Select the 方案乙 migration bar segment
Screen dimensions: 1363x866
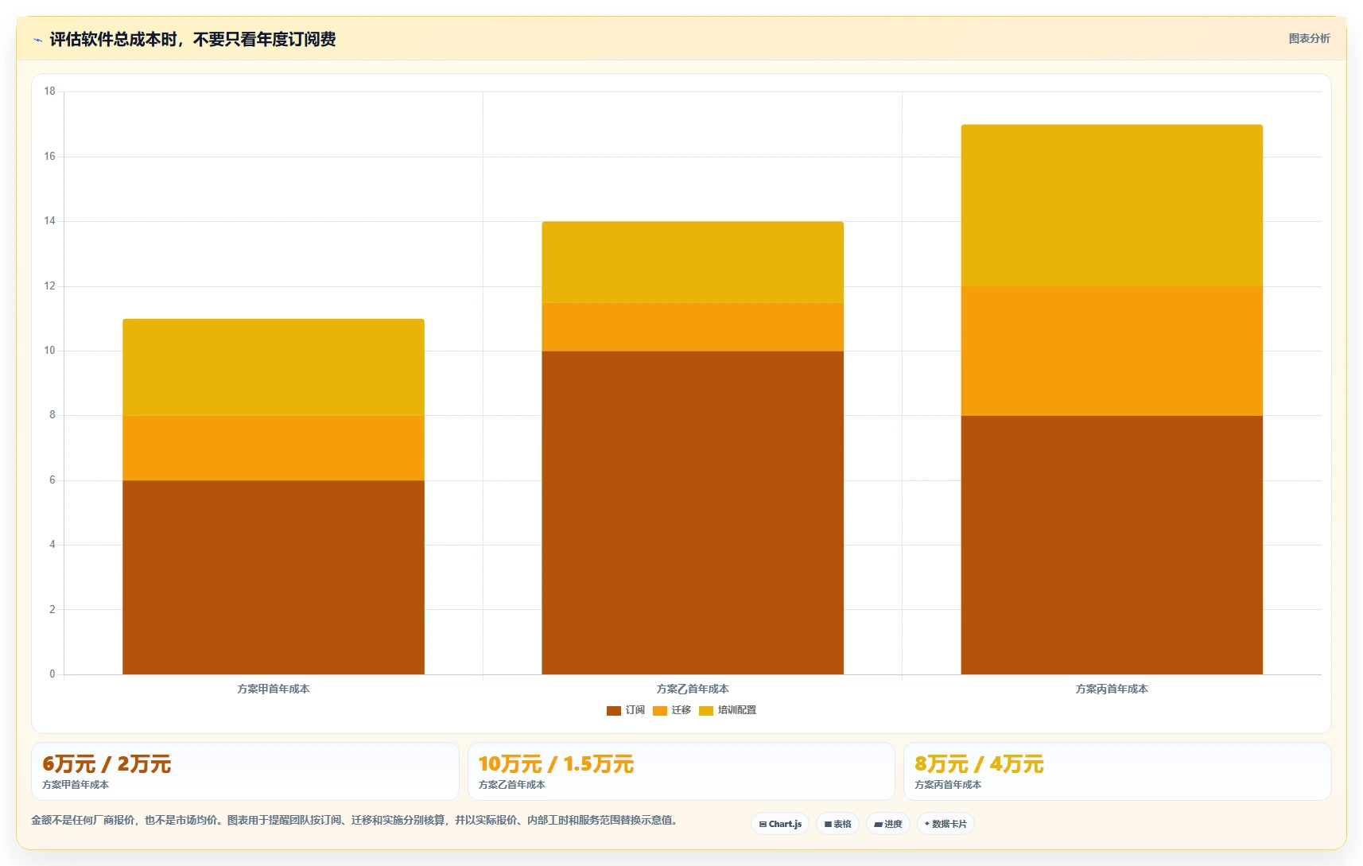pos(693,327)
